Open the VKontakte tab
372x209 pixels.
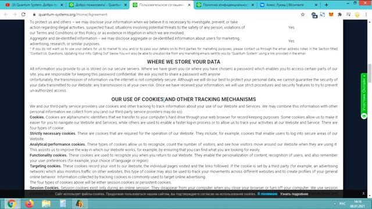click(x=285, y=5)
